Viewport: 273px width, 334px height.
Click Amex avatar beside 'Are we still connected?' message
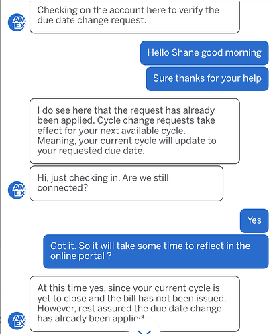(x=17, y=190)
